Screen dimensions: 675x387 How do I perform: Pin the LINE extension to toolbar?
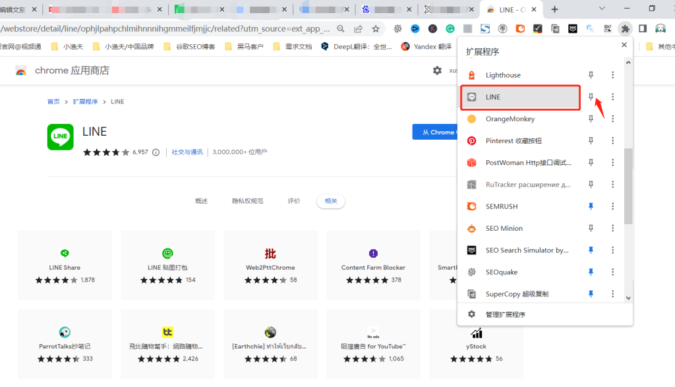click(x=591, y=97)
